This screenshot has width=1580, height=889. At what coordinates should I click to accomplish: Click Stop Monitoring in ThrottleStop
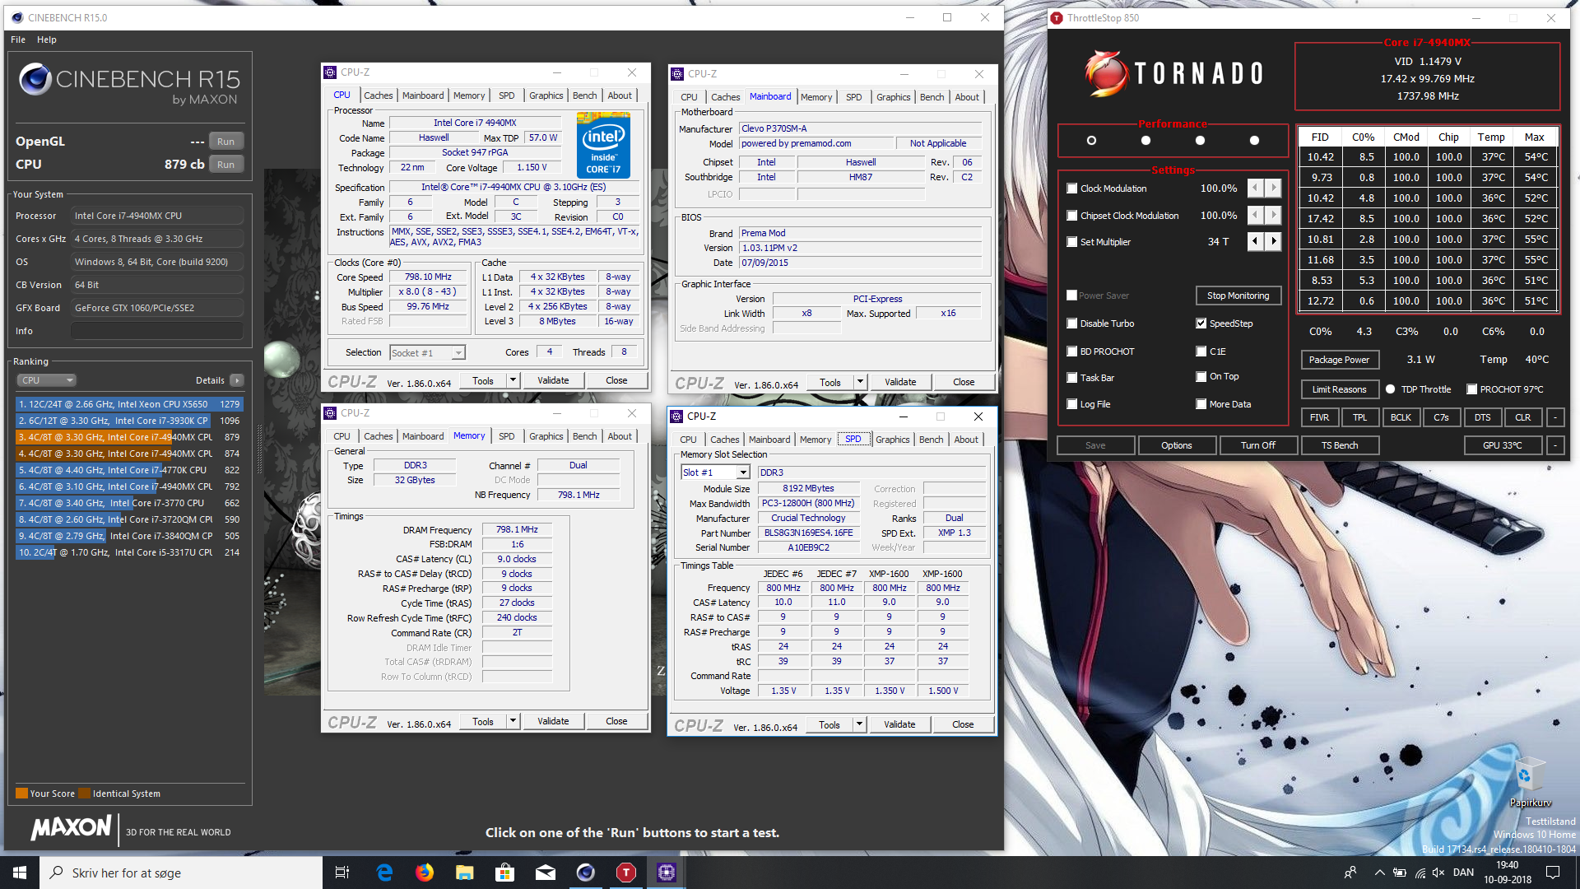click(1238, 296)
